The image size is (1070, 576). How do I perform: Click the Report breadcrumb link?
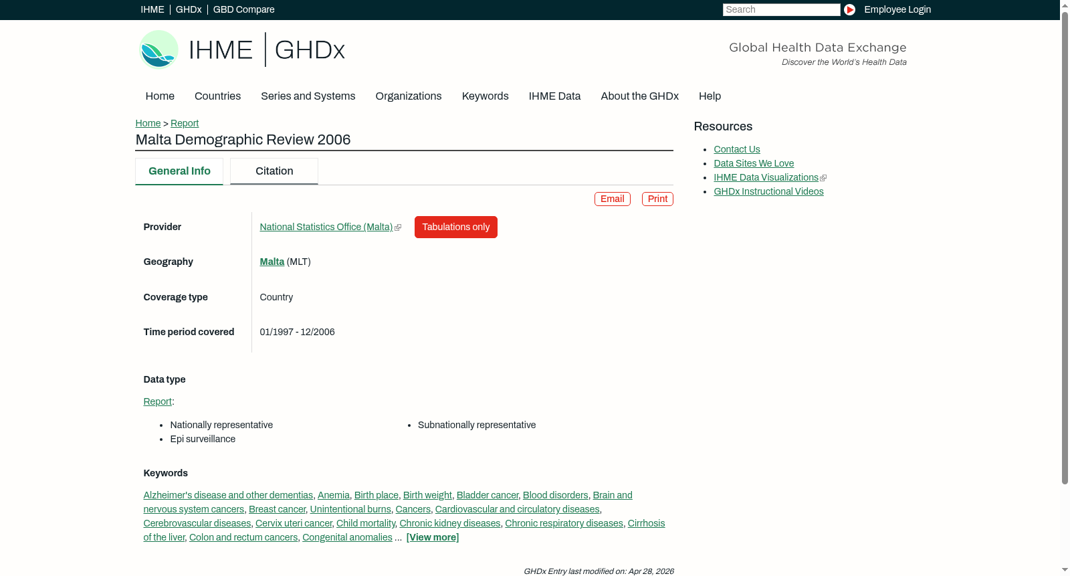pos(185,123)
